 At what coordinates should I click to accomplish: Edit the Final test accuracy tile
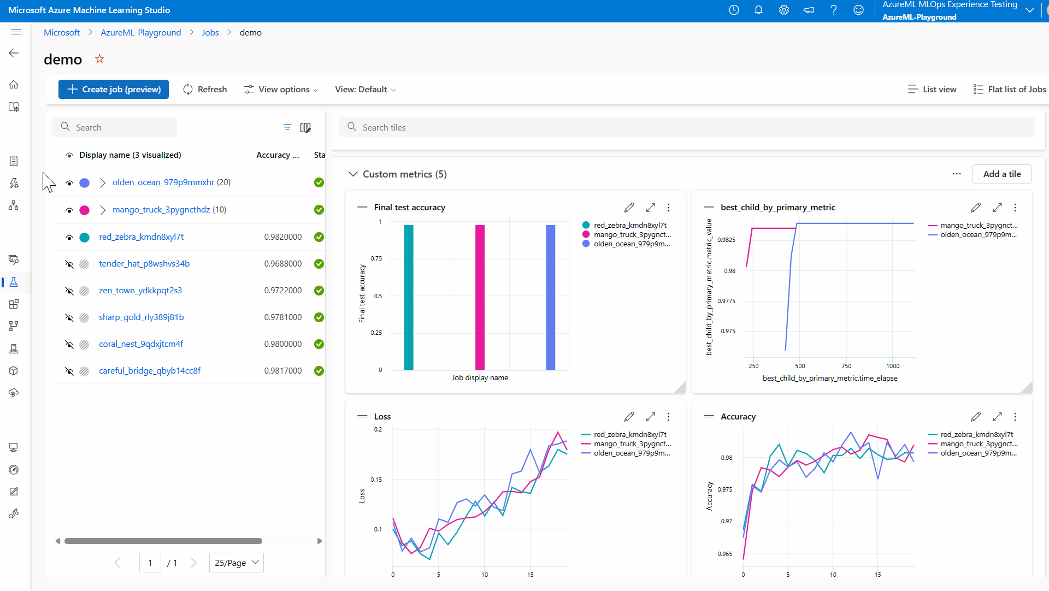[629, 208]
